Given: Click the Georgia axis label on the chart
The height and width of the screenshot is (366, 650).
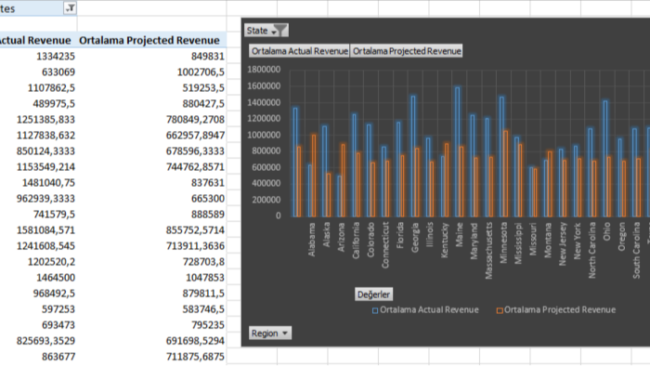Looking at the screenshot, I should pyautogui.click(x=414, y=238).
